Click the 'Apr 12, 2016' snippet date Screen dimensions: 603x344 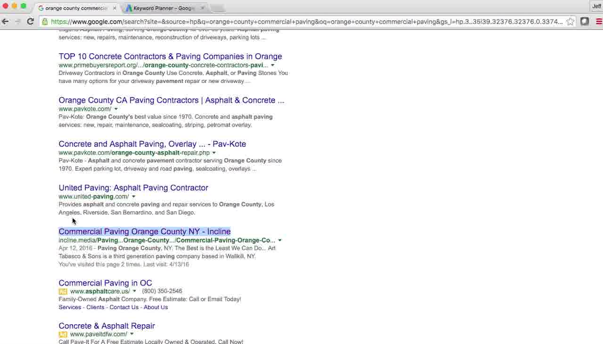coord(75,248)
